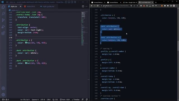Click '.overview-card {' on gist line 186
The width and height of the screenshot is (179, 101).
point(107,98)
